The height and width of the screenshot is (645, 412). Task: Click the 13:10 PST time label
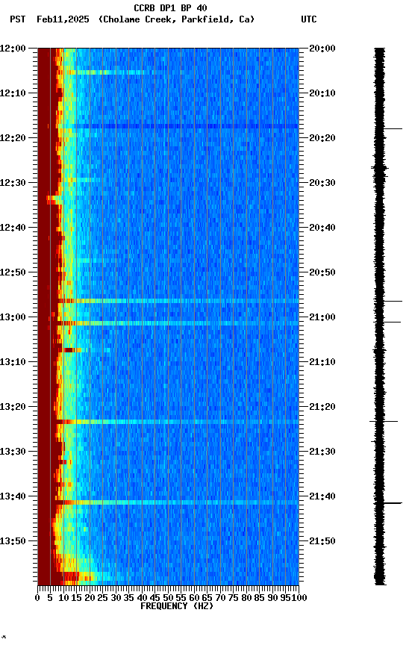13,362
